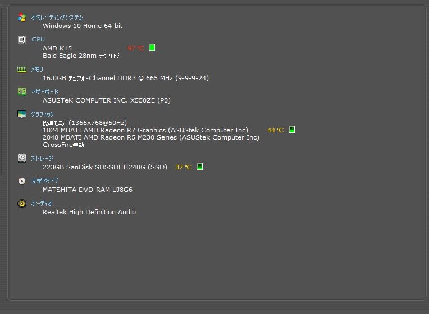Select the Realtek High Definition Audio line
The image size is (429, 314).
(x=89, y=212)
